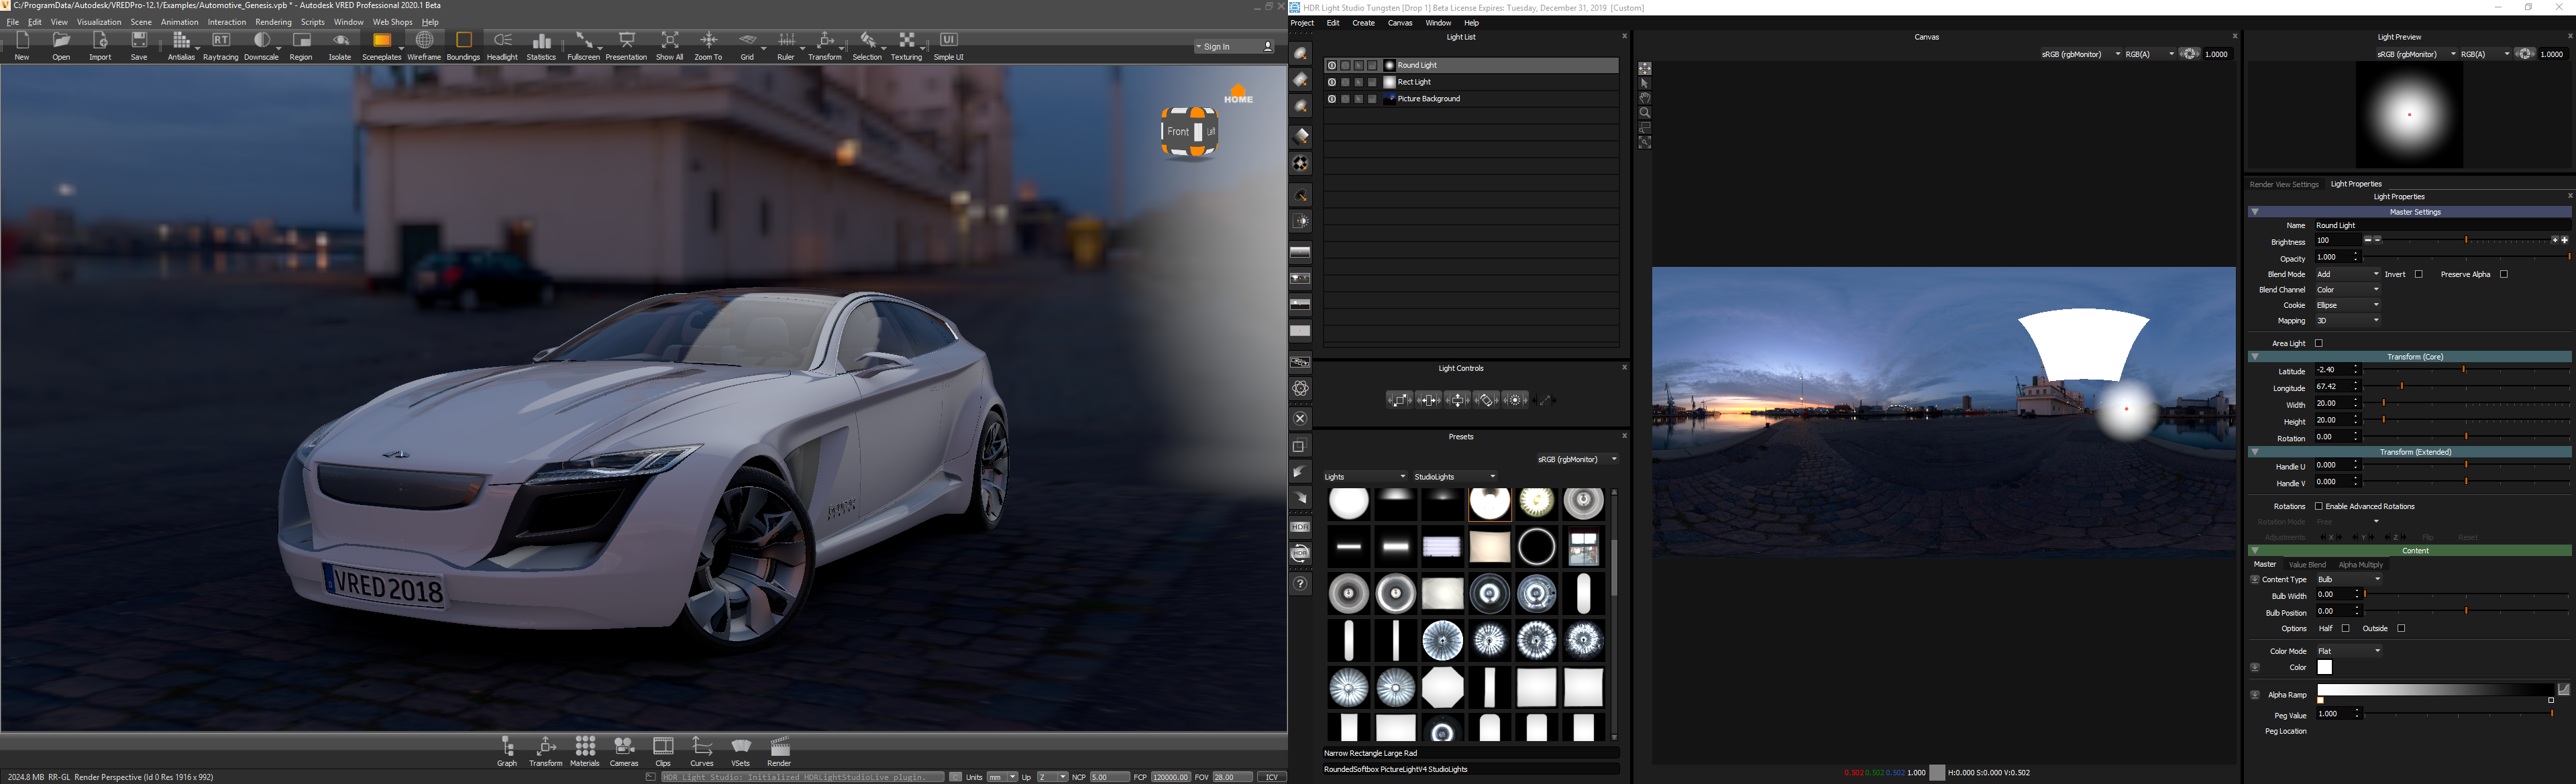The width and height of the screenshot is (2576, 784).
Task: Open the Create menu in HDR Light Studio
Action: click(1363, 23)
